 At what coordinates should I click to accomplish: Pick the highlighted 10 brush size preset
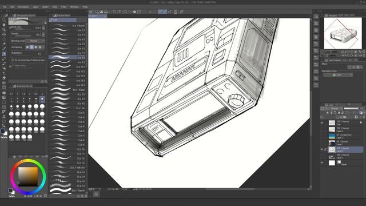(42, 100)
